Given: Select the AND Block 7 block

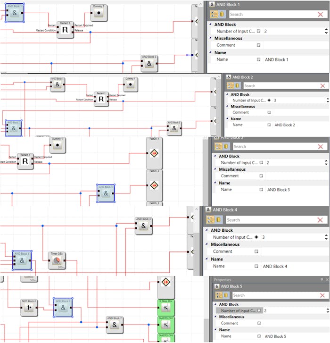Looking at the screenshot, I should (115, 325).
